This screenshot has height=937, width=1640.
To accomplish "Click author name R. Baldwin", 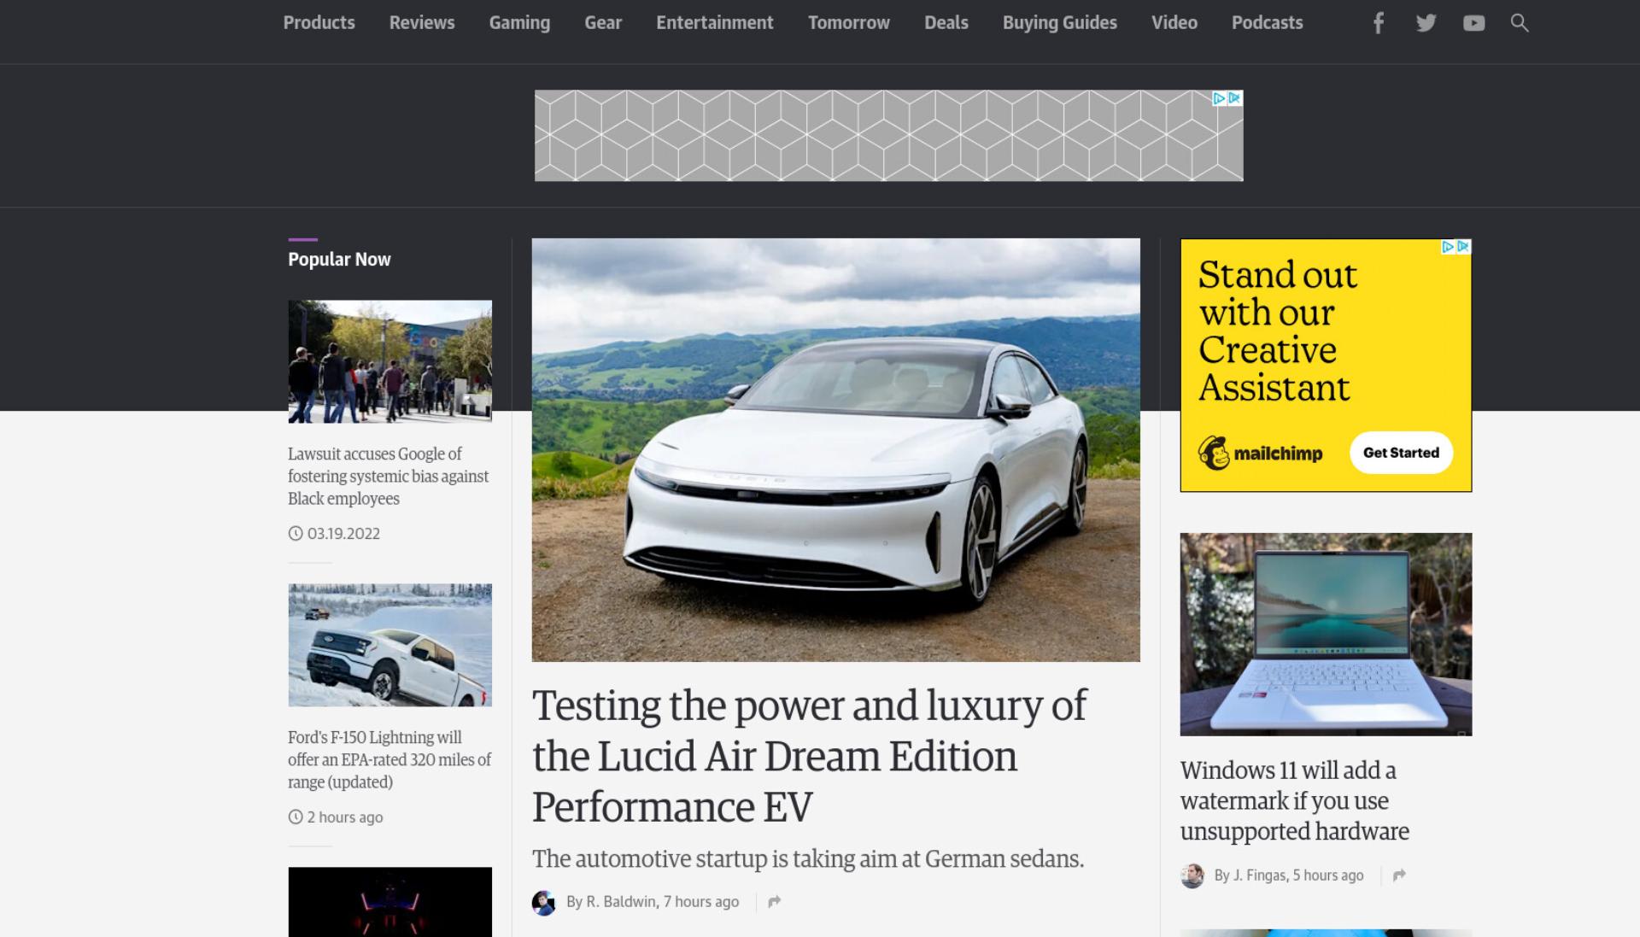I will (621, 902).
